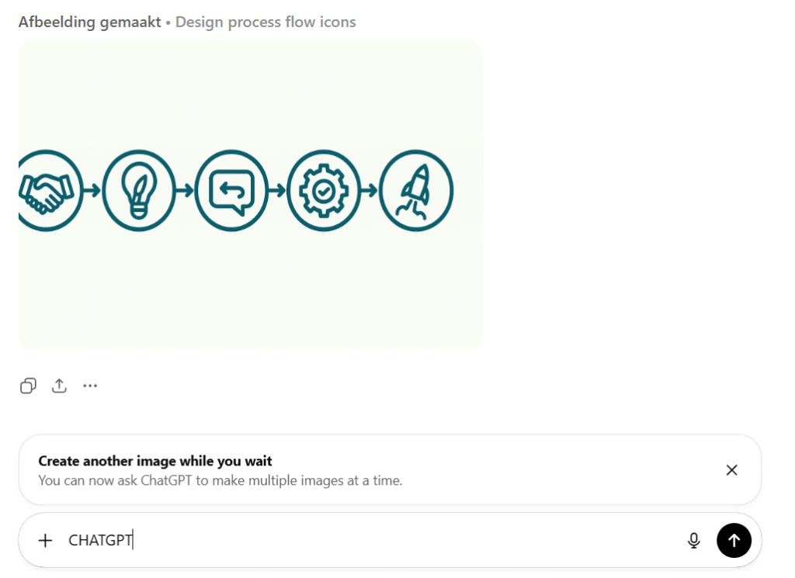Click the share icon below the image
This screenshot has height=578, width=795.
pos(59,386)
